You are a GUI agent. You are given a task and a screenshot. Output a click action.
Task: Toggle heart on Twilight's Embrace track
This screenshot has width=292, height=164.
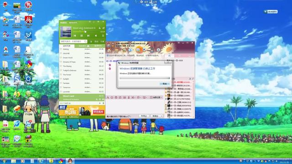tap(61, 71)
